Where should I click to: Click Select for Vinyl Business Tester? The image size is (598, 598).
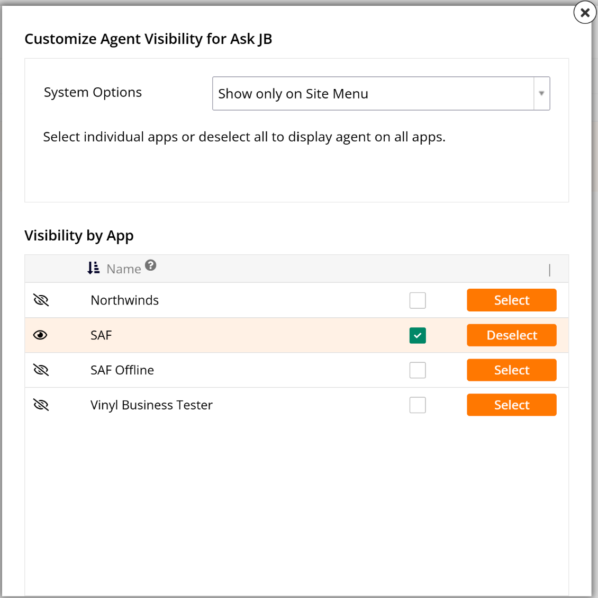[511, 405]
